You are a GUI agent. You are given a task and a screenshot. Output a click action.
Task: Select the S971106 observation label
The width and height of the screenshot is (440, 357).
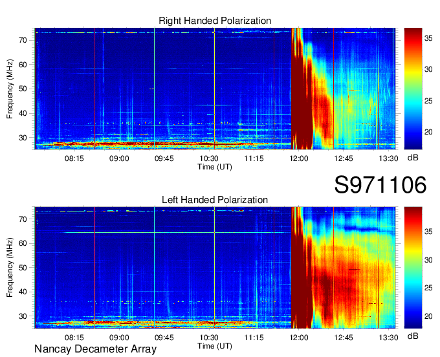380,185
